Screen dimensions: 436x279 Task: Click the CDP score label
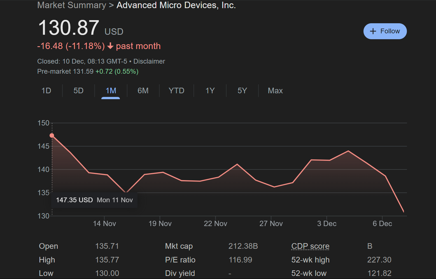(310, 246)
